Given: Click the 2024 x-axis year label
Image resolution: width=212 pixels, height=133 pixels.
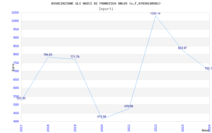Looking at the screenshot, I should click(x=209, y=128).
